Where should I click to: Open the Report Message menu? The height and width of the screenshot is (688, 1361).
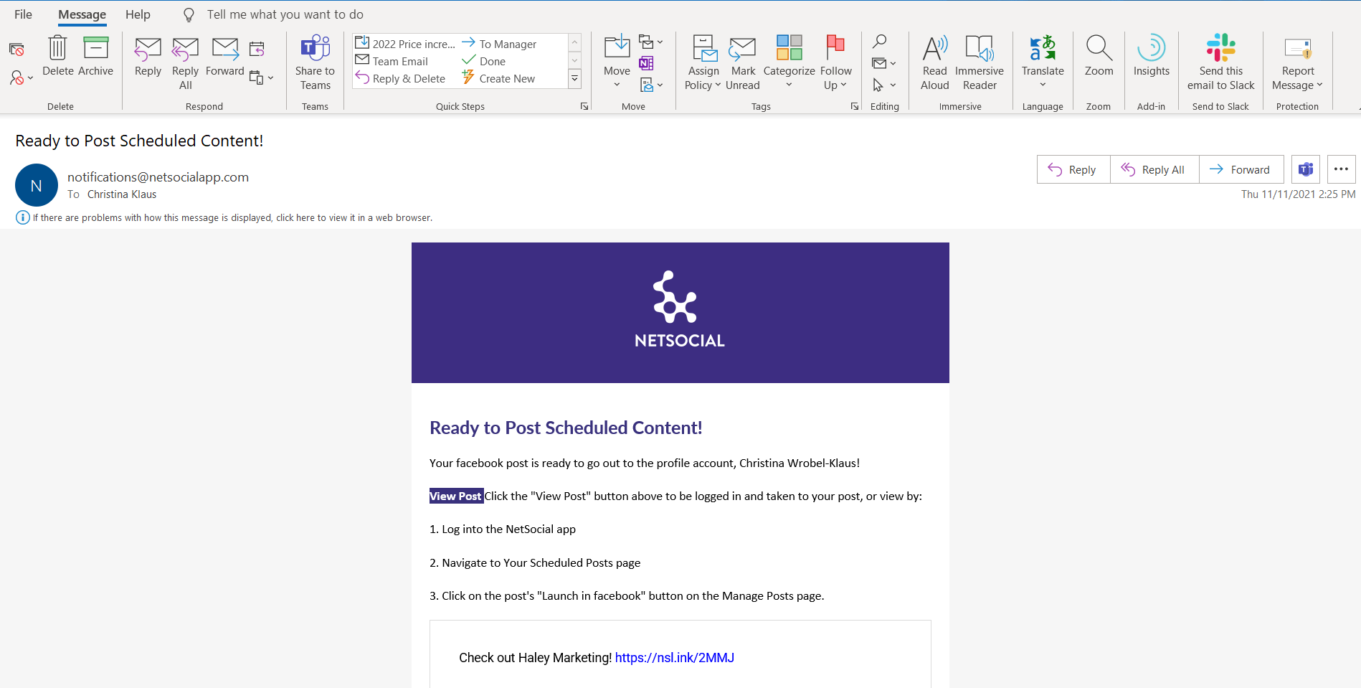point(1297,63)
